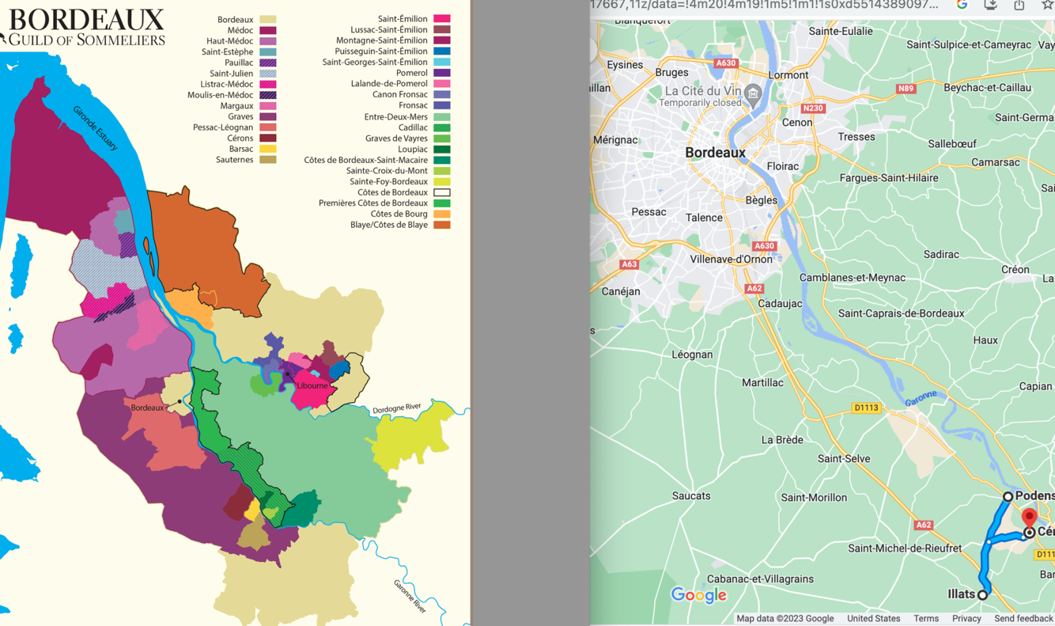Click the Bordeaux city label on Google map

click(715, 153)
